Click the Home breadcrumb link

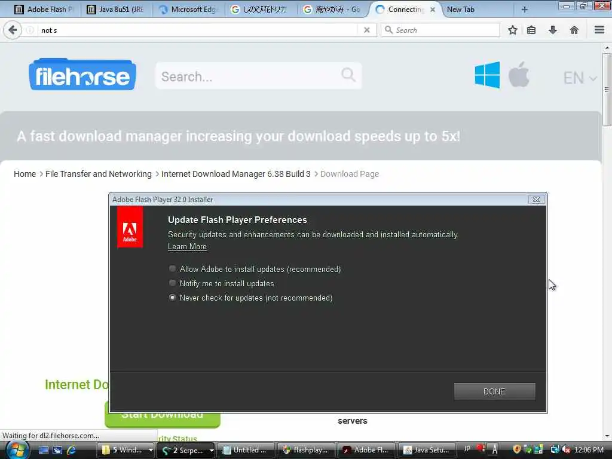(25, 174)
